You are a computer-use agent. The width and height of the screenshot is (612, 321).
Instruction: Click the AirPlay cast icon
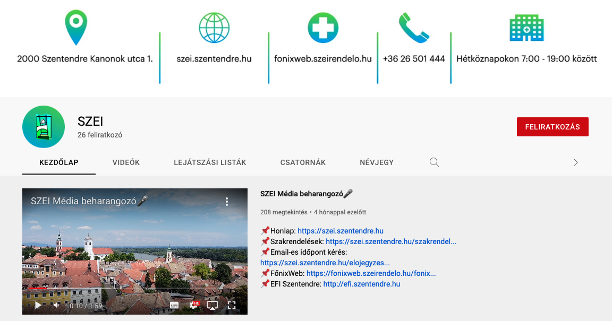pos(212,306)
